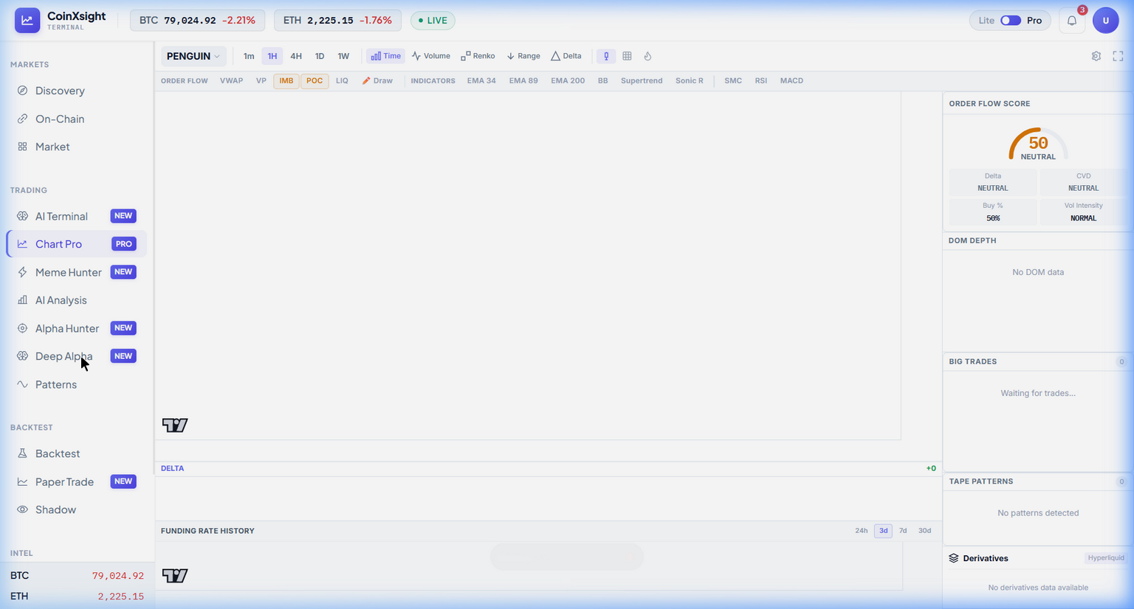The height and width of the screenshot is (609, 1134).
Task: Click the CoinXsight logo icon
Action: point(27,21)
